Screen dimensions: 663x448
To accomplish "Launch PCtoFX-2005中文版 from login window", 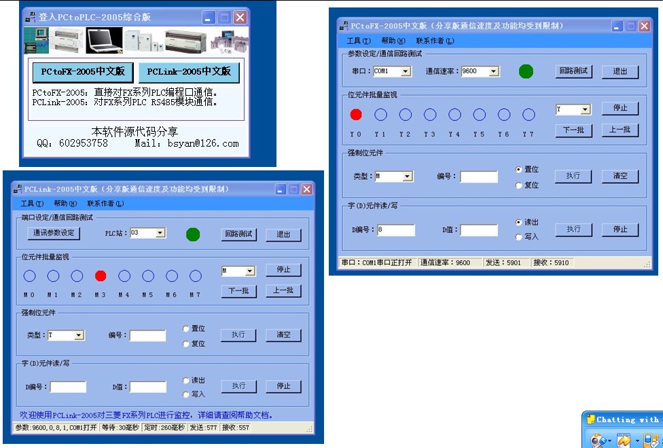I will pyautogui.click(x=83, y=72).
